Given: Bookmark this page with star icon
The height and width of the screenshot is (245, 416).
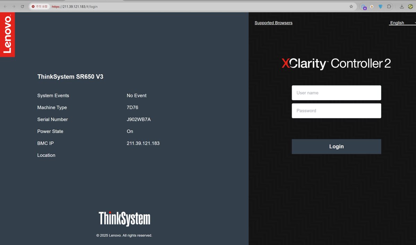Looking at the screenshot, I should pos(351,6).
